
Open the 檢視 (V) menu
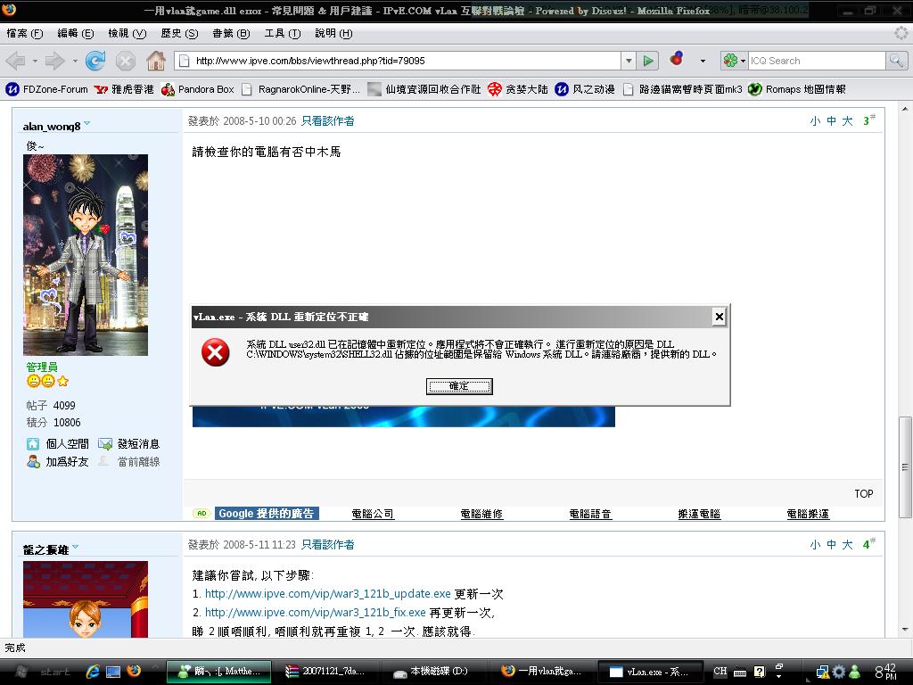127,33
